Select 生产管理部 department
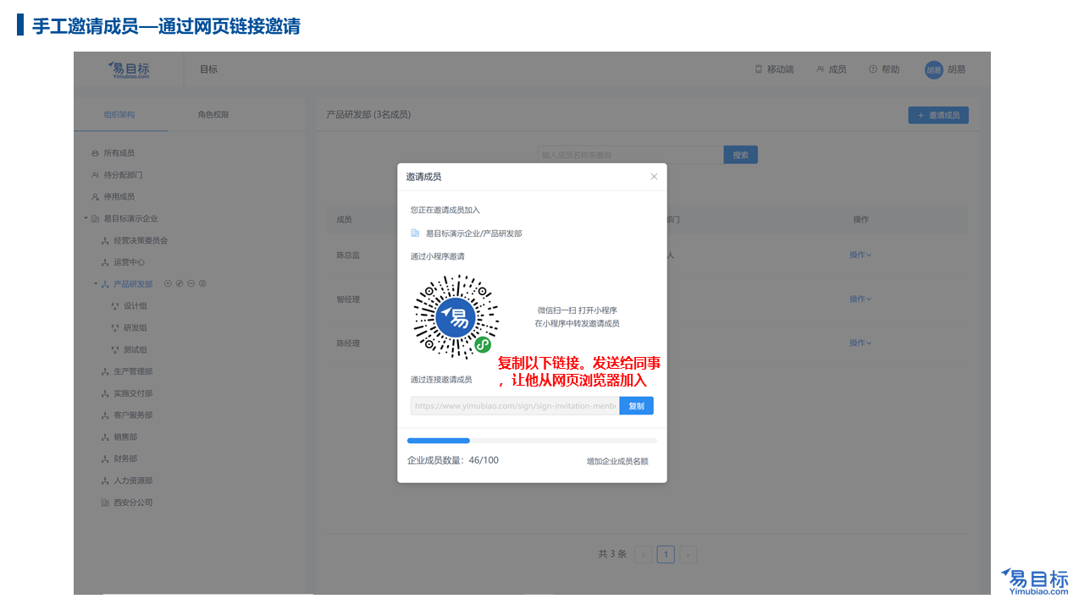Screen dimensions: 1084x609 point(133,371)
